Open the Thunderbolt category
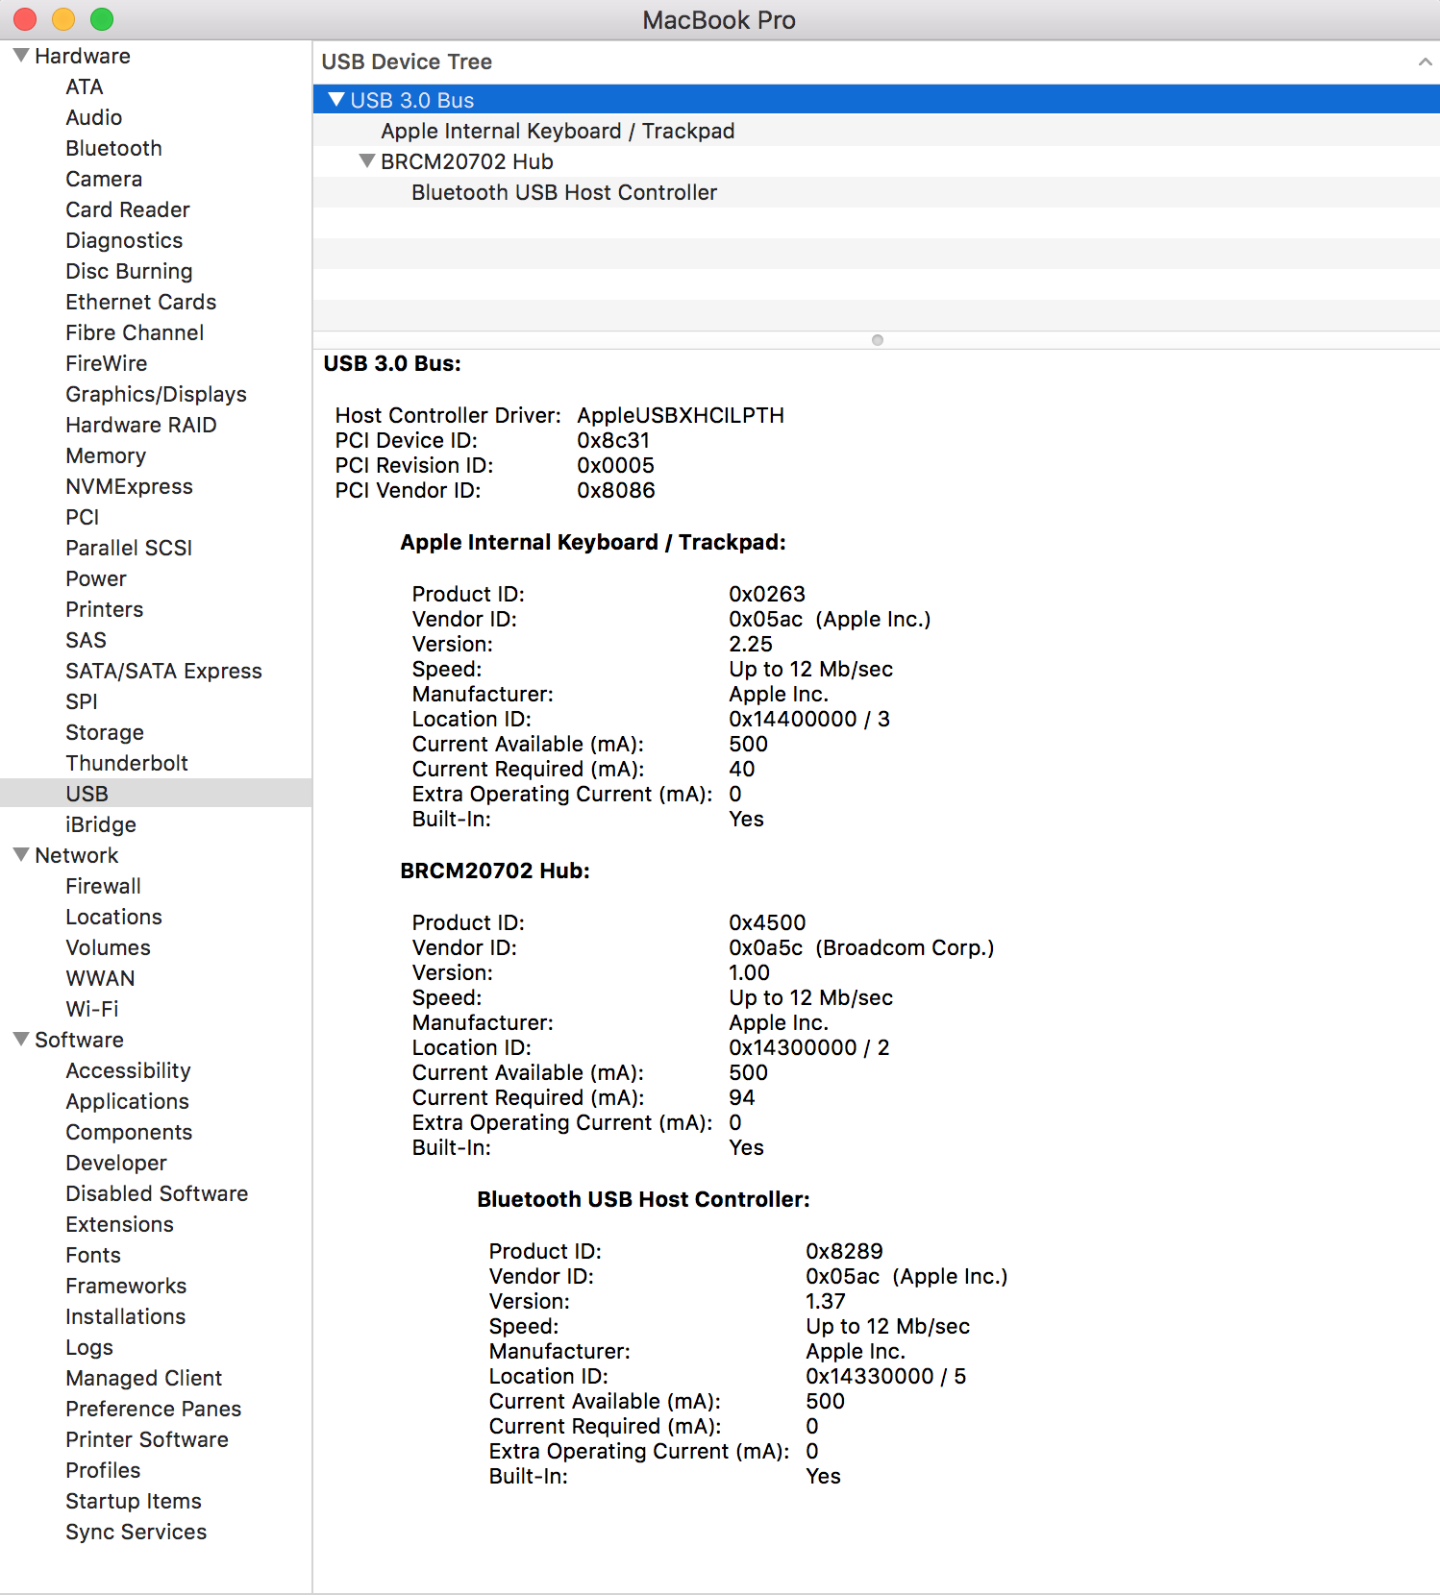The image size is (1440, 1595). click(127, 763)
